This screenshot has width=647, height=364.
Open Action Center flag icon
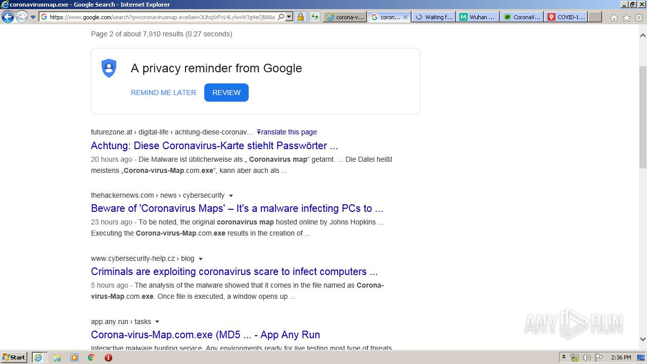pos(599,357)
